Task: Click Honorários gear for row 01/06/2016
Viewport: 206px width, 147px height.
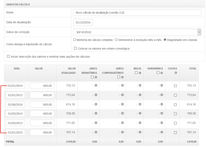Action: coord(162,104)
